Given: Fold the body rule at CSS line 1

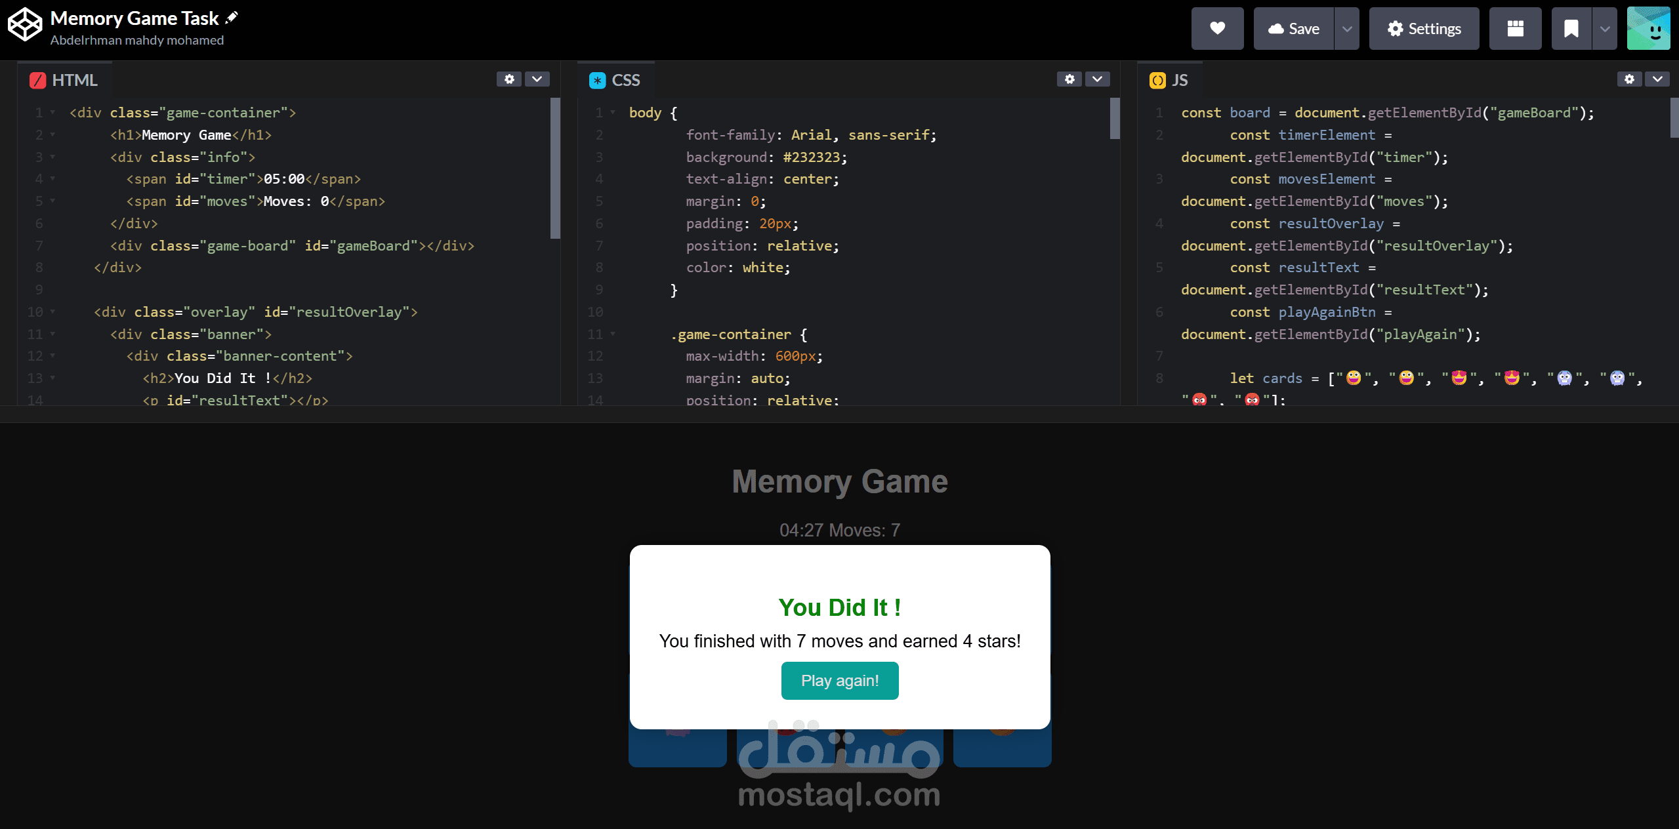Looking at the screenshot, I should [x=613, y=113].
